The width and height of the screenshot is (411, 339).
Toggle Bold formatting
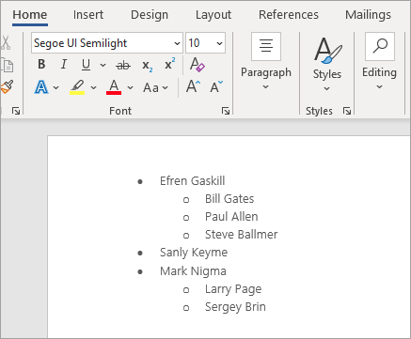coord(41,65)
